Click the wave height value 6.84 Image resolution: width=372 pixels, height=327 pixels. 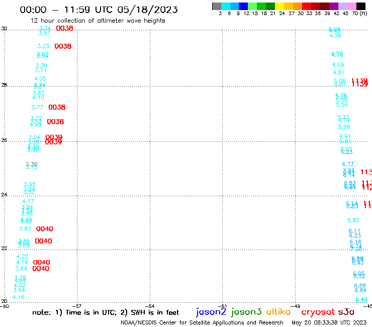coord(360,290)
